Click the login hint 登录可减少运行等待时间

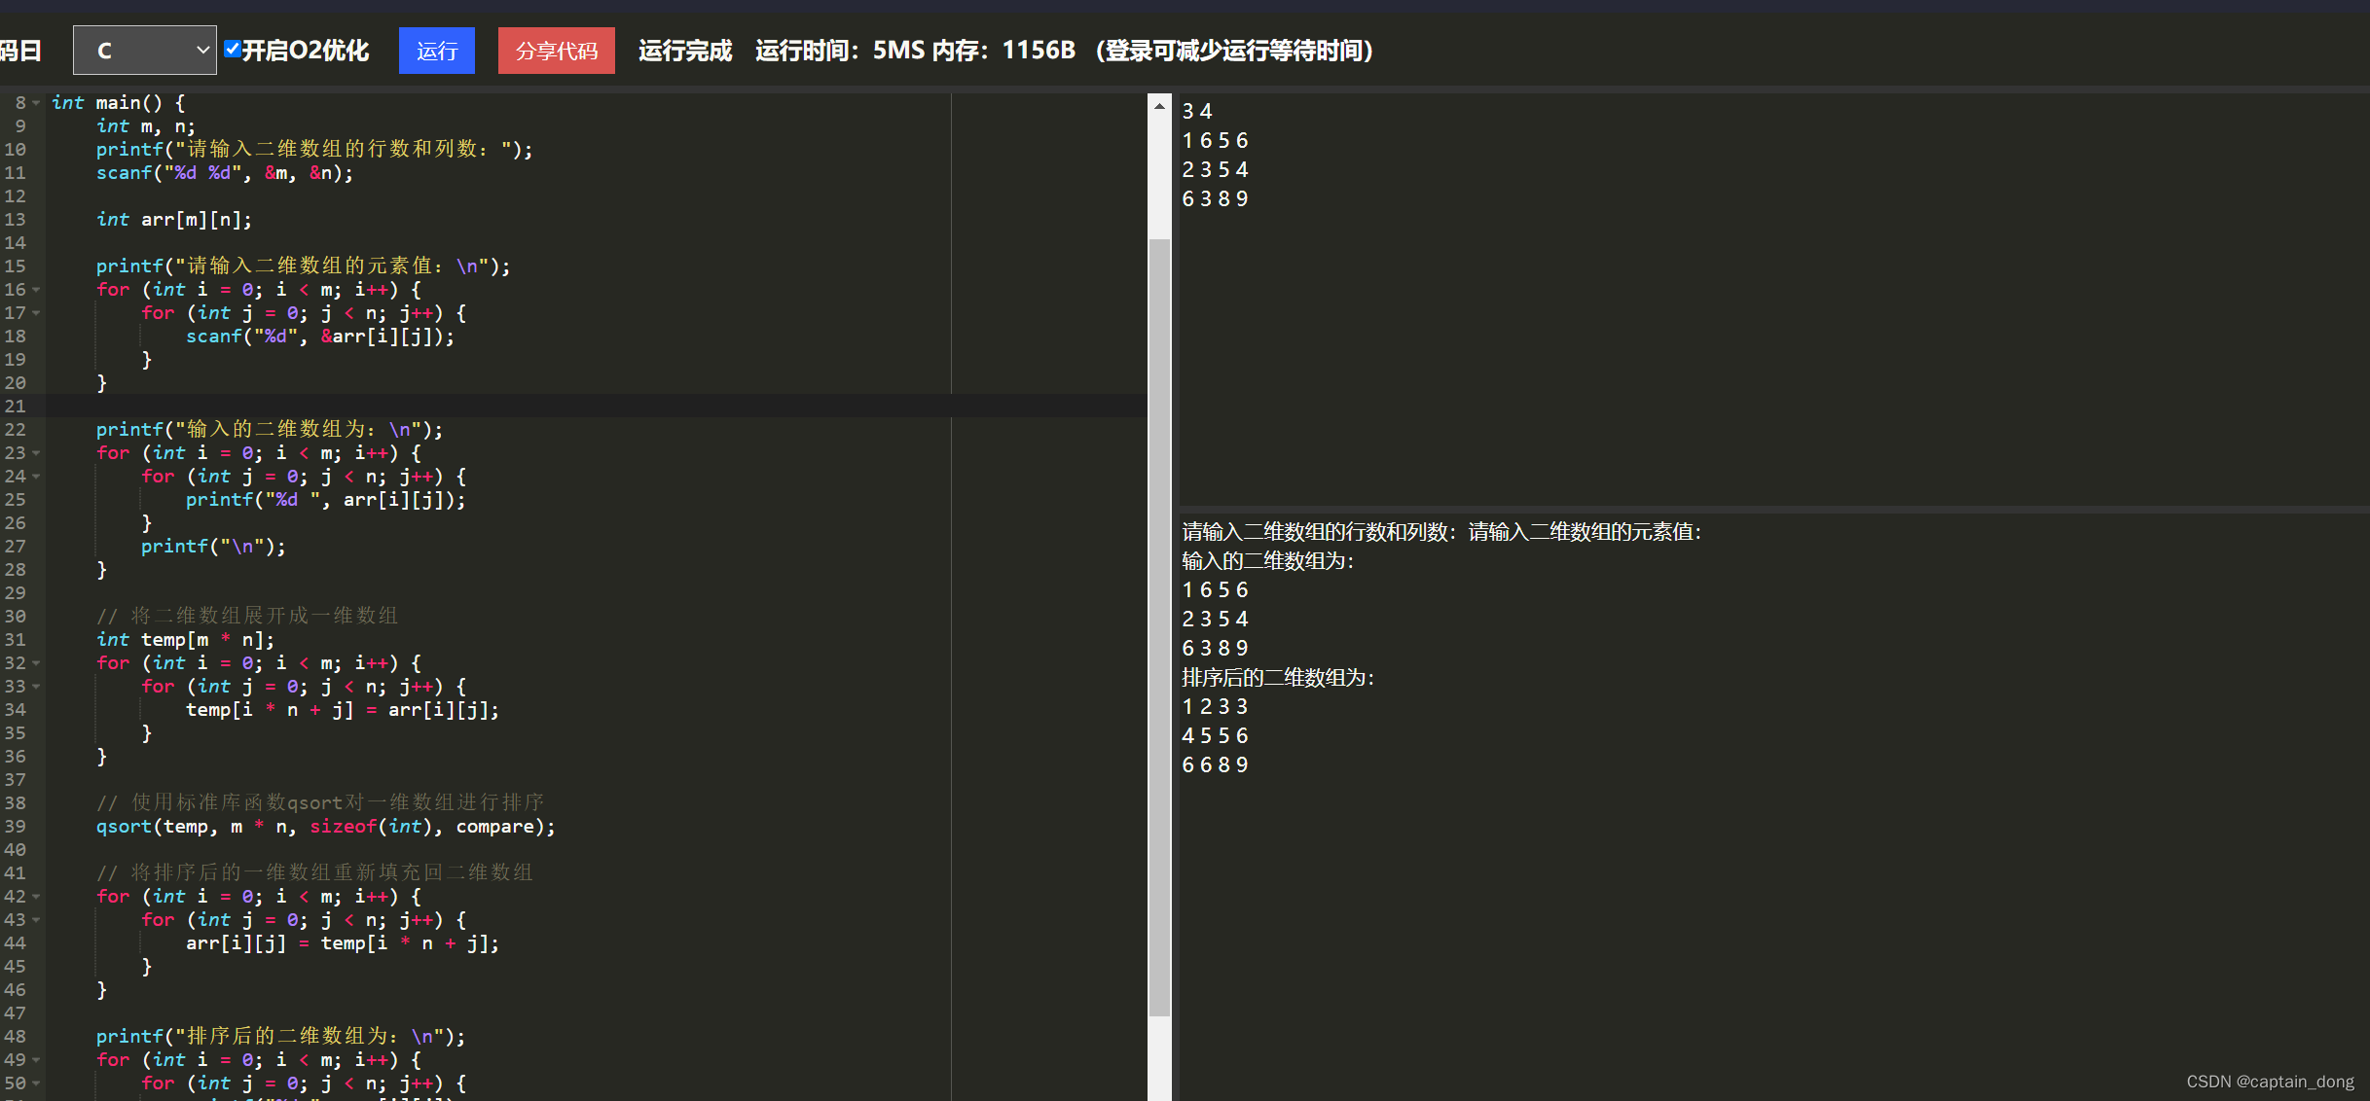coord(1234,51)
